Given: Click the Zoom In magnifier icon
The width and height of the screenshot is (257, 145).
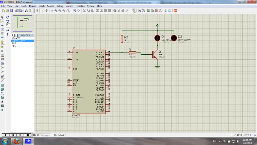Looking at the screenshot, I should pos(56,11).
